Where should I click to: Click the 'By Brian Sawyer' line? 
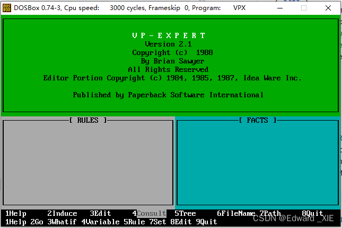point(172,61)
